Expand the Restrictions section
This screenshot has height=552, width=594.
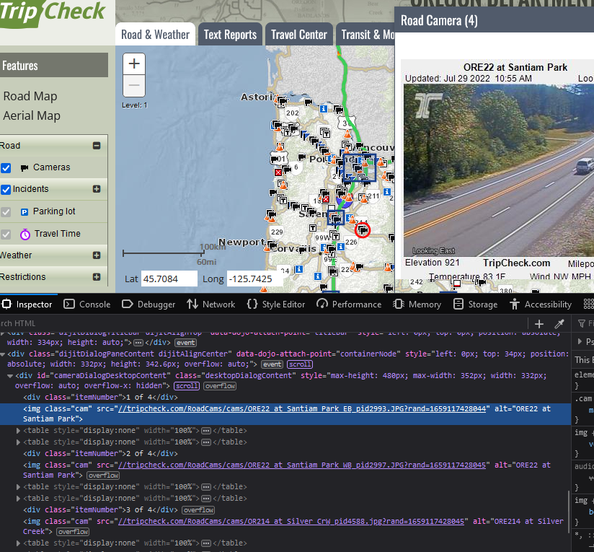pos(97,277)
